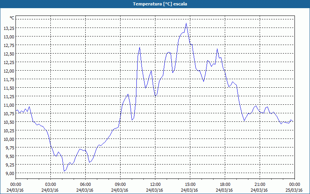310x194 pixels.
Task: Click the °C unit label on axis
Action: tap(12, 18)
